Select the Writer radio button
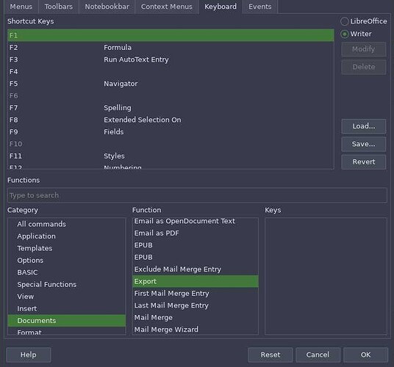The width and height of the screenshot is (394, 367). pyautogui.click(x=356, y=34)
